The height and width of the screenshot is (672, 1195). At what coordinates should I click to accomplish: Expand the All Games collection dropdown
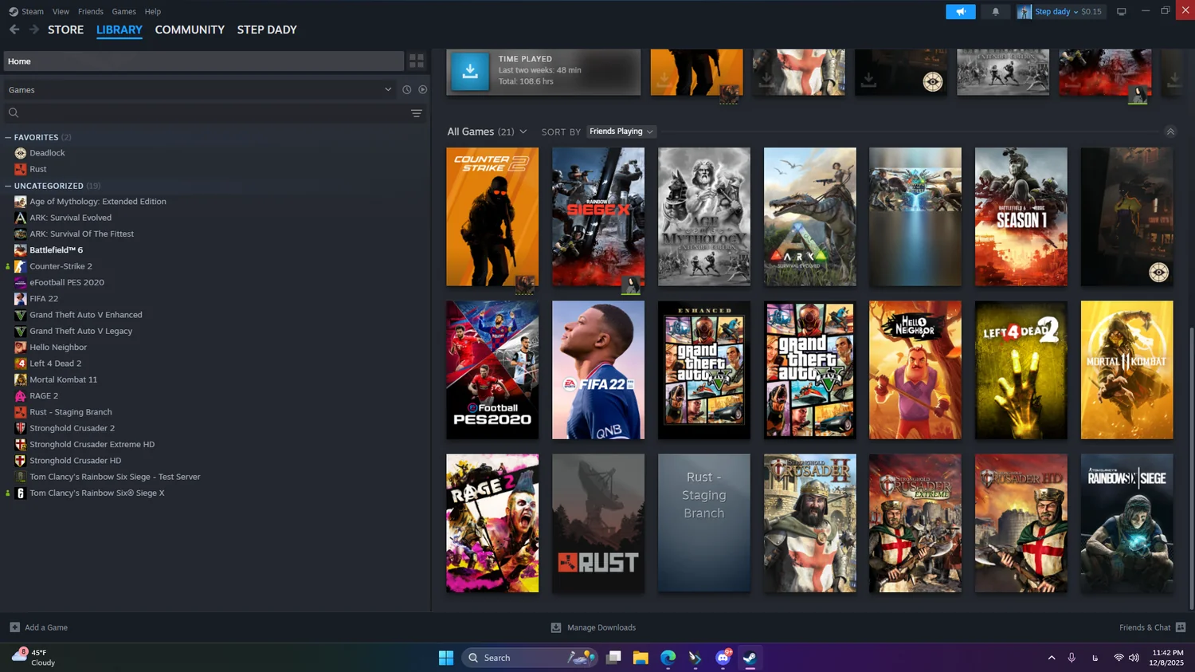523,132
